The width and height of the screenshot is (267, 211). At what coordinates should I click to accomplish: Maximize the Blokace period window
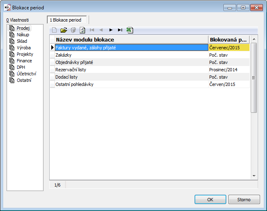click(243, 8)
